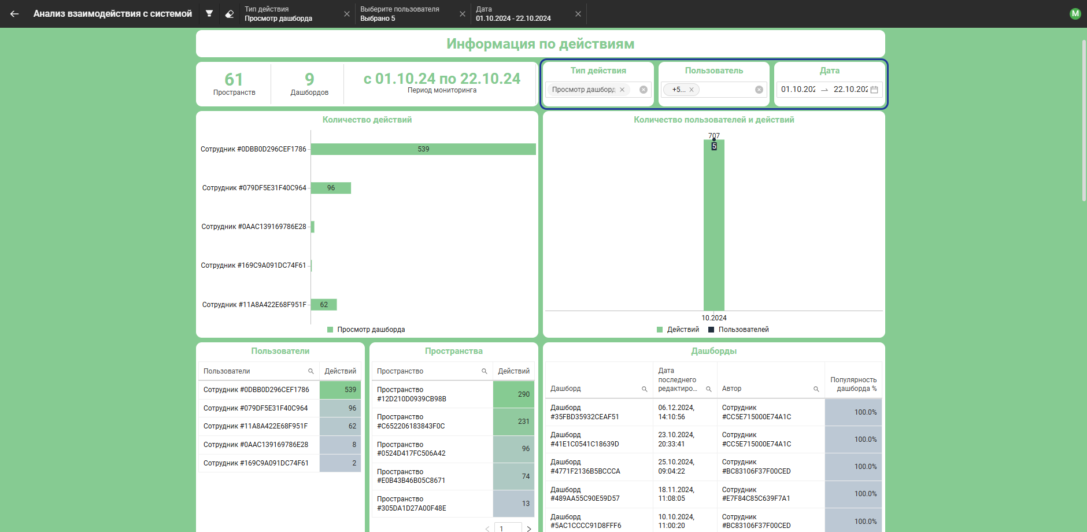The height and width of the screenshot is (532, 1087).
Task: Open the calendar icon in Дата field
Action: [x=874, y=90]
